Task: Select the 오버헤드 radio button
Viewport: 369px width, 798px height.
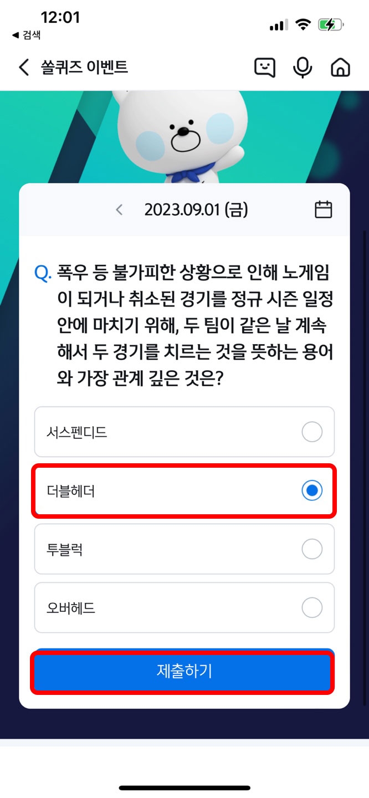Action: pyautogui.click(x=312, y=608)
